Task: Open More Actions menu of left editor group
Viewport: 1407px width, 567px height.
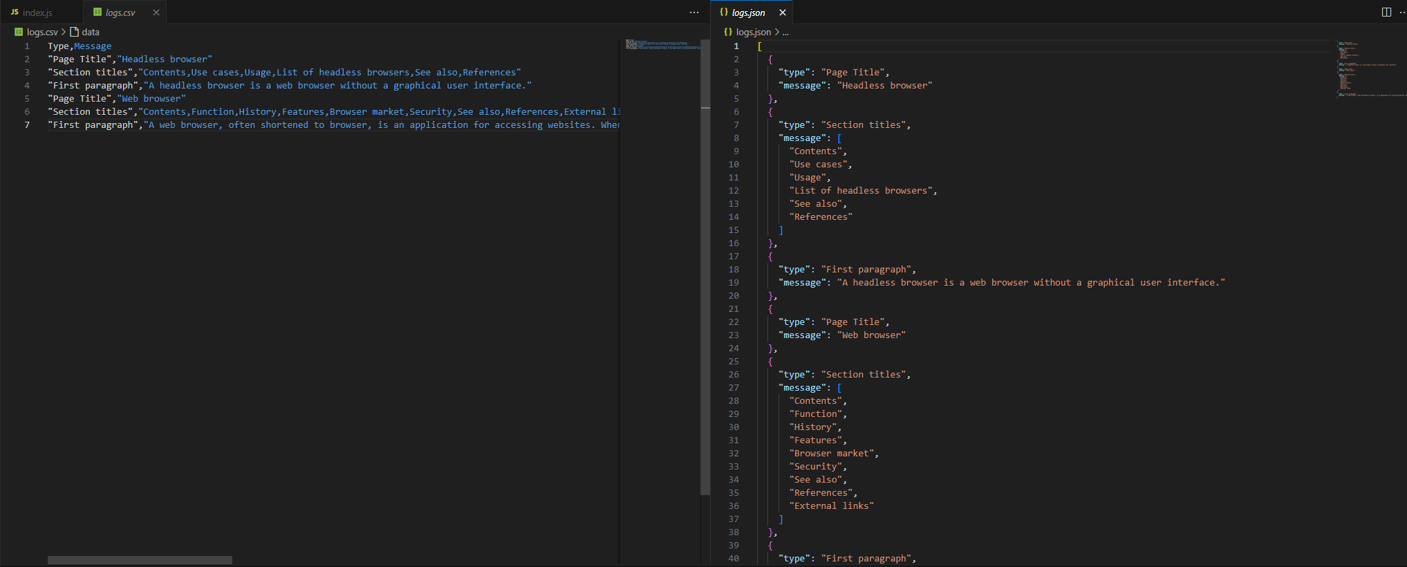Action: point(694,12)
